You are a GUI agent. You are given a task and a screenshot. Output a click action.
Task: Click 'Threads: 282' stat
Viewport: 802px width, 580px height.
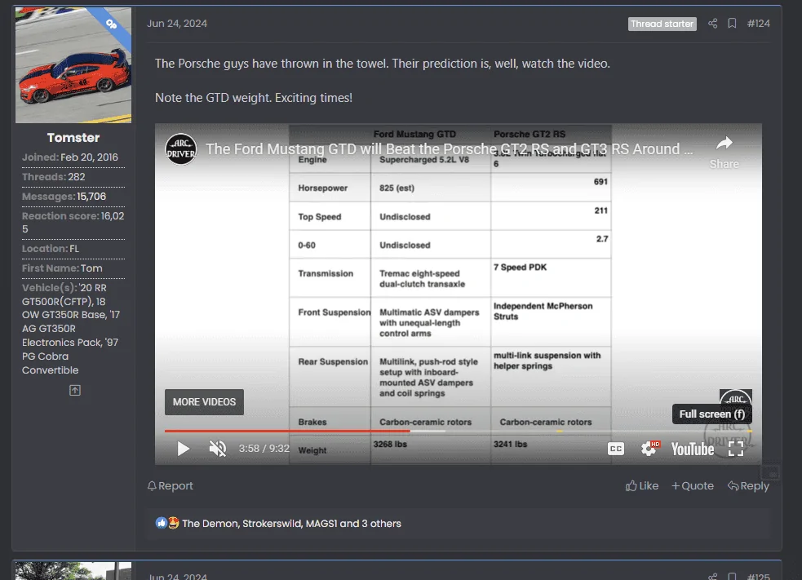click(54, 177)
